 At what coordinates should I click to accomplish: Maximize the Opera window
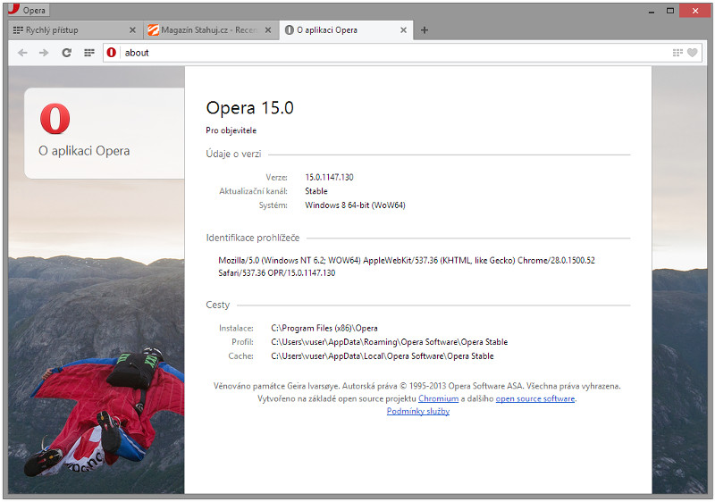[669, 11]
